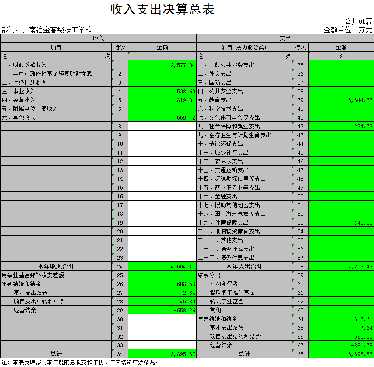Click the 九、医疗卫生与计划生育支出 cell

tap(244, 135)
